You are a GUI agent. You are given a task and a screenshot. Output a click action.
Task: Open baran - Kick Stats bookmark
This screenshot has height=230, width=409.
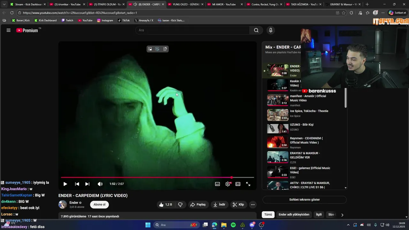click(x=171, y=20)
